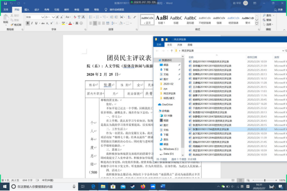Center align the paragraph text
Image resolution: width=287 pixels, height=191 pixels.
click(x=95, y=23)
